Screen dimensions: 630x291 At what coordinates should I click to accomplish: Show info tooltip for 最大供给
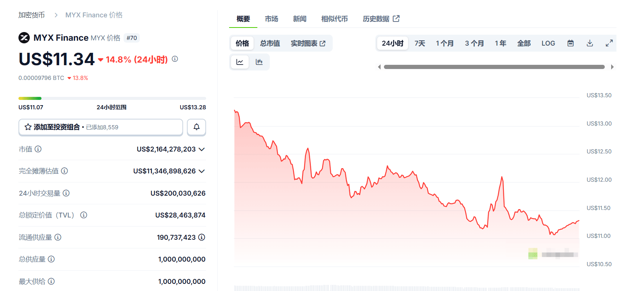[x=51, y=281]
